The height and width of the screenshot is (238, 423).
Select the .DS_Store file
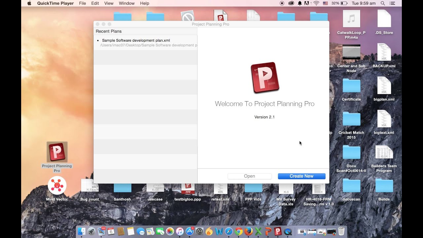coord(384,22)
